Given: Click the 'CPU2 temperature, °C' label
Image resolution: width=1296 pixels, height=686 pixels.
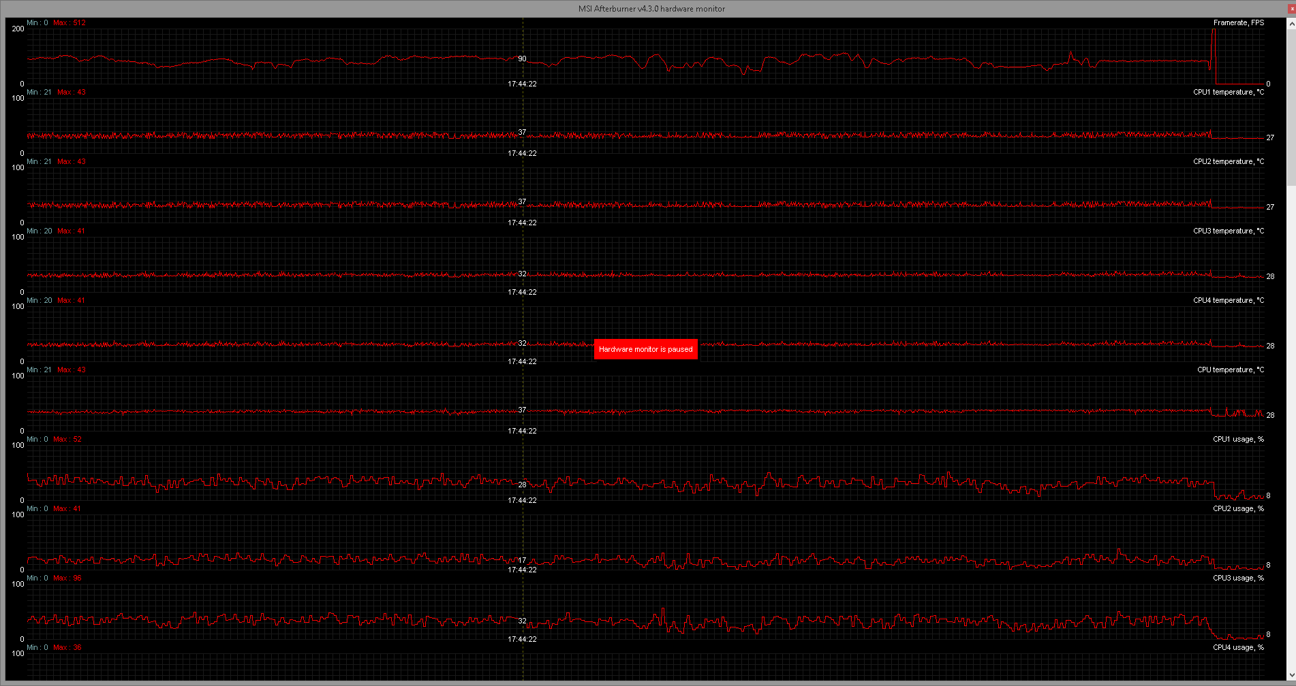Looking at the screenshot, I should click(x=1229, y=161).
